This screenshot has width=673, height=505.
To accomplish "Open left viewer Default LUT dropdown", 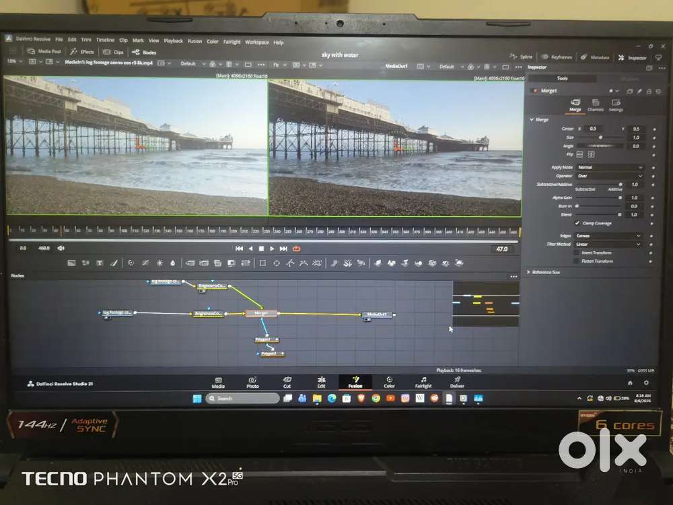I will pyautogui.click(x=192, y=63).
